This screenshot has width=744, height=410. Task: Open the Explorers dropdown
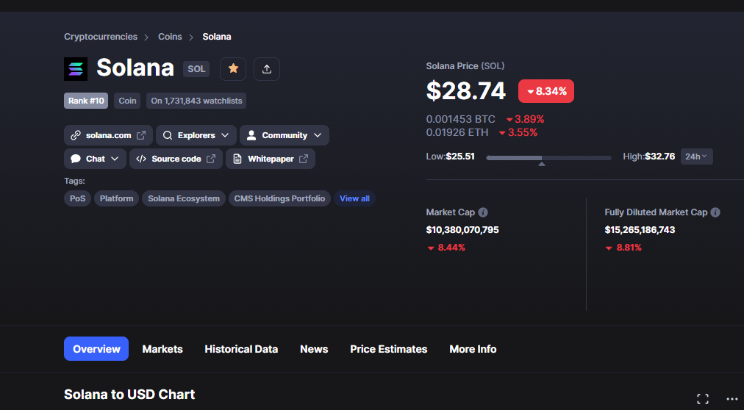coord(196,135)
